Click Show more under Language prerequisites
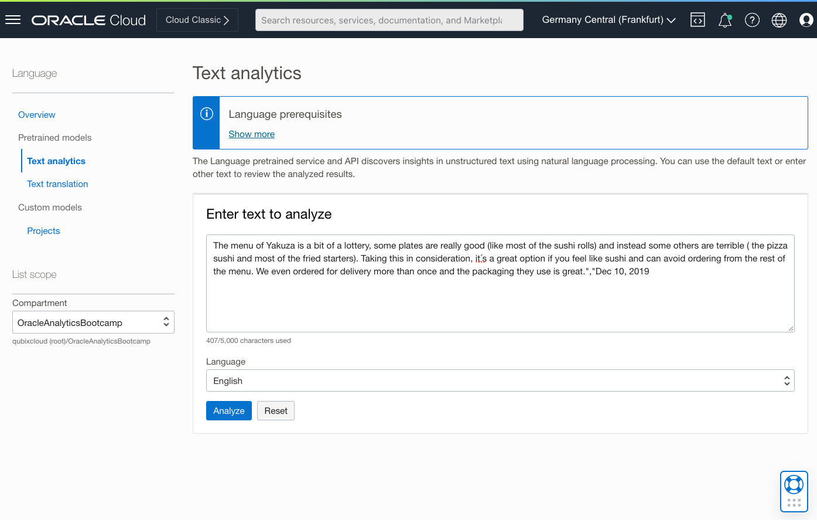This screenshot has height=520, width=817. 252,134
